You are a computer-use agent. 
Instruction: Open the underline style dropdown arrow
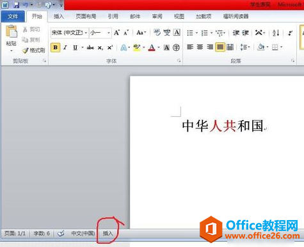[x=83, y=47]
